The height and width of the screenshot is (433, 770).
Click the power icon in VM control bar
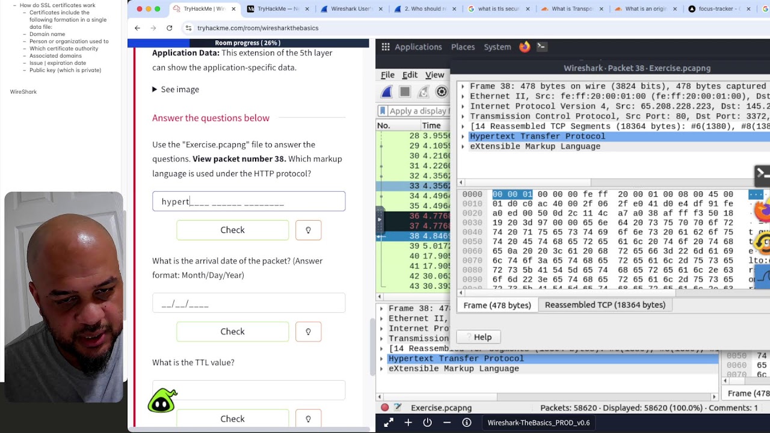[x=427, y=423]
